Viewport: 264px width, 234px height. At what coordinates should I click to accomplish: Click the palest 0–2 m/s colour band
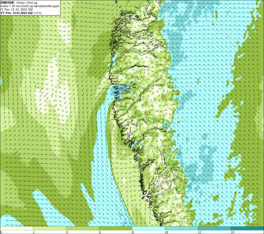tap(16, 228)
